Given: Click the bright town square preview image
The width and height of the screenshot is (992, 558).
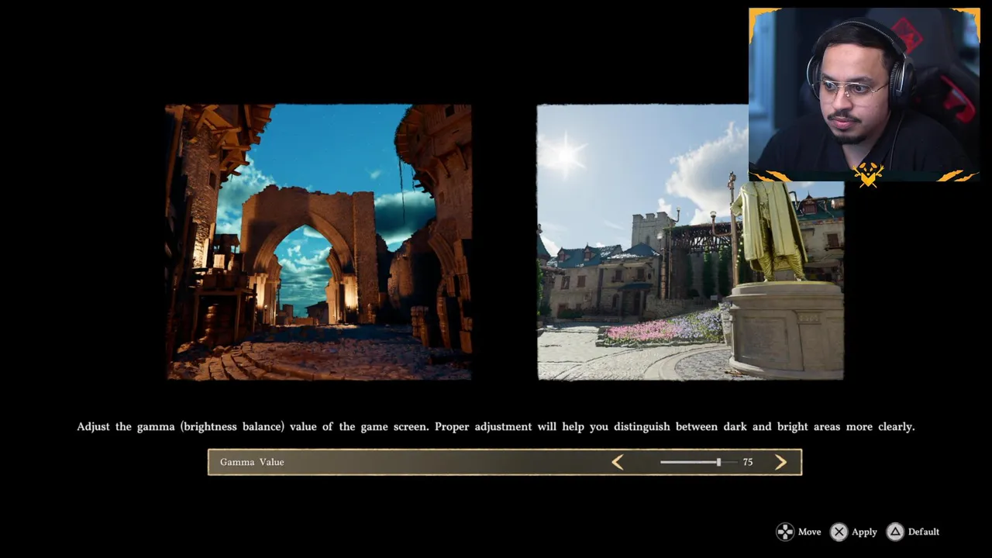Looking at the screenshot, I should coord(690,242).
